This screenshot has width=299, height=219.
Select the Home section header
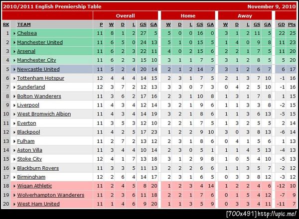click(188, 16)
